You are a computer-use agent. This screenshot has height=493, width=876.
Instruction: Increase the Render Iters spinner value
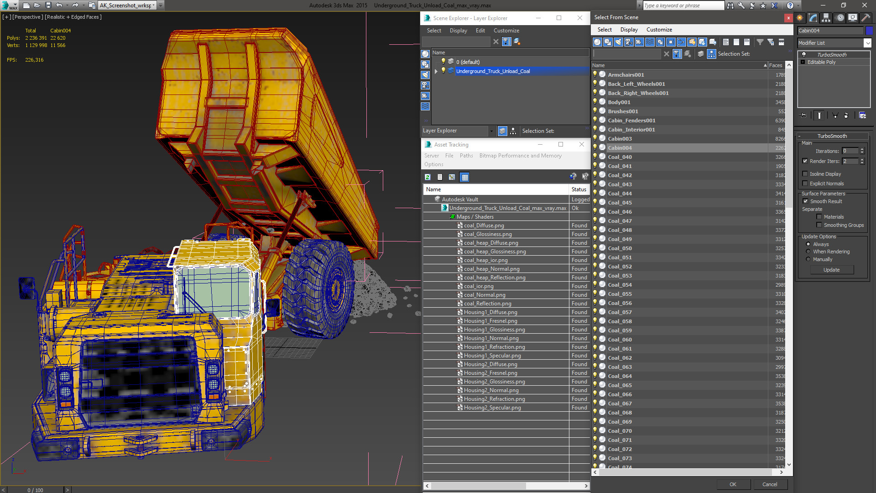862,159
